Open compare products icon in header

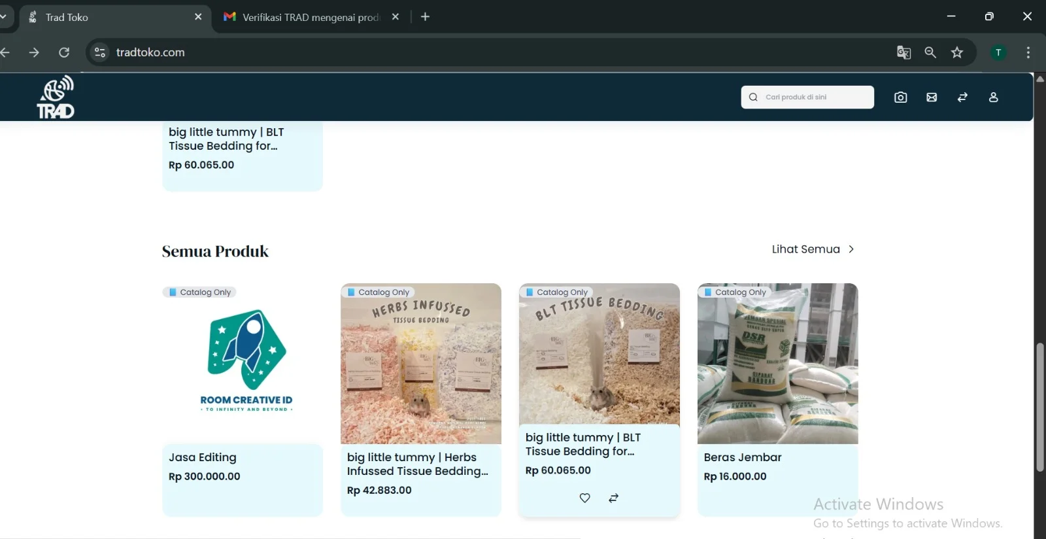[x=962, y=97]
